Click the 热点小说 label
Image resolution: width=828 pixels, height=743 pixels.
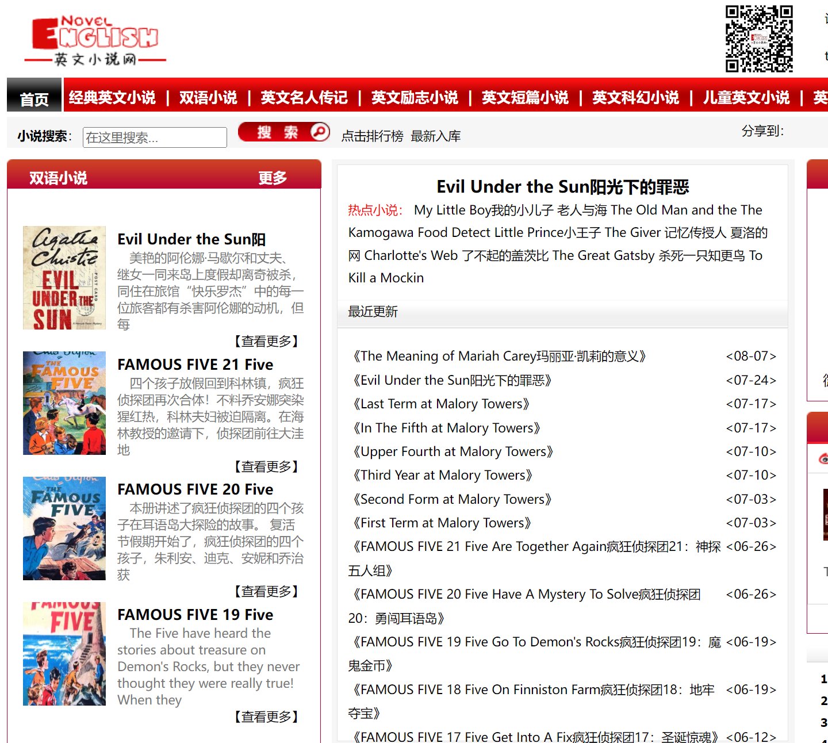point(375,210)
